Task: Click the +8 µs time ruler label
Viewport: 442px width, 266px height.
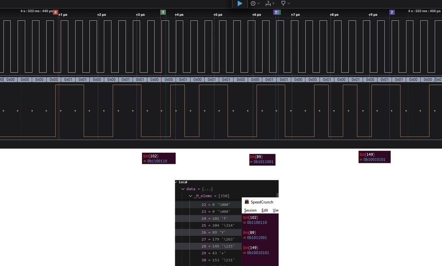Action: pos(334,15)
